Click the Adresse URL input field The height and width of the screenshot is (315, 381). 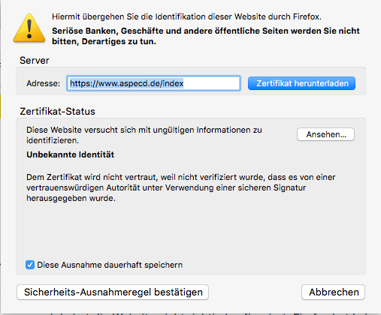click(153, 83)
